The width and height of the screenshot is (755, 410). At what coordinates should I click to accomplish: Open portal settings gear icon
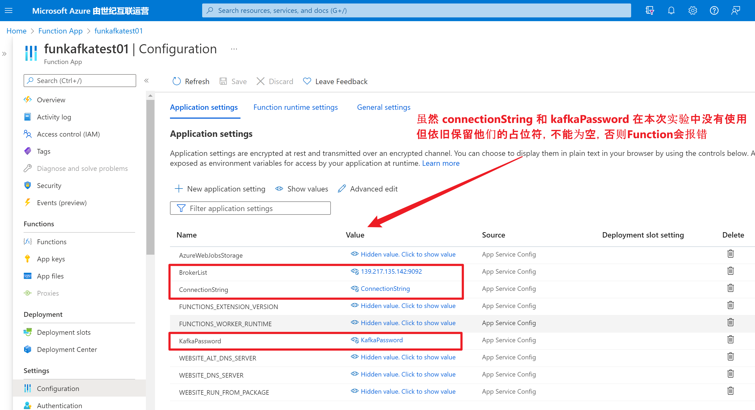[692, 10]
